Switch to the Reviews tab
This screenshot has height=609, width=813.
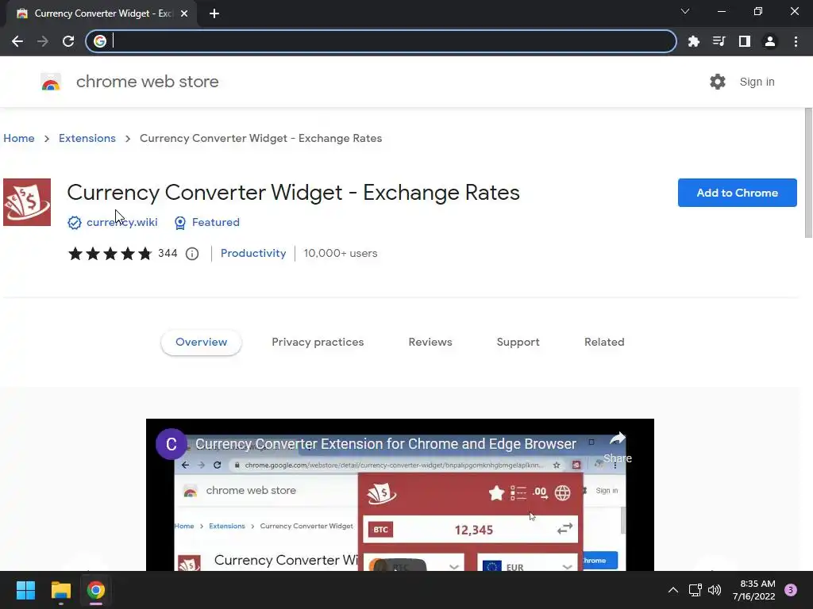point(430,343)
